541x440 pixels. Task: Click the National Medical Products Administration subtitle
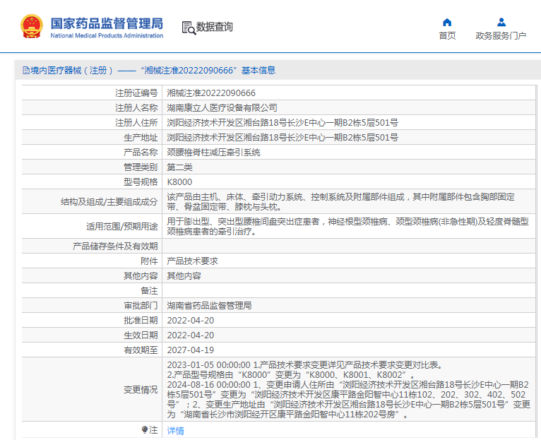tap(107, 35)
